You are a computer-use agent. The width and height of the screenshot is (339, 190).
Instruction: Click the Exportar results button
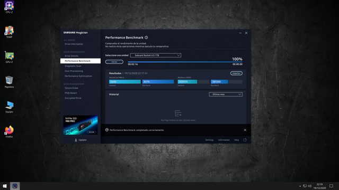(236, 73)
